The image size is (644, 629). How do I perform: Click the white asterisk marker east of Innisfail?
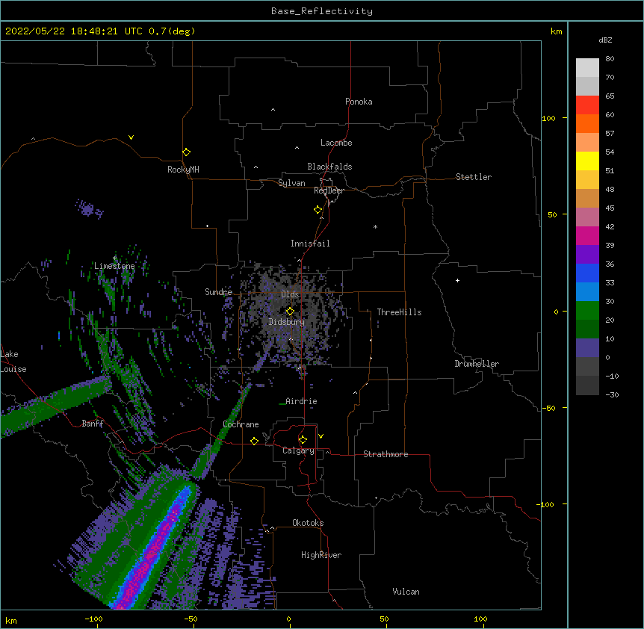coord(375,226)
